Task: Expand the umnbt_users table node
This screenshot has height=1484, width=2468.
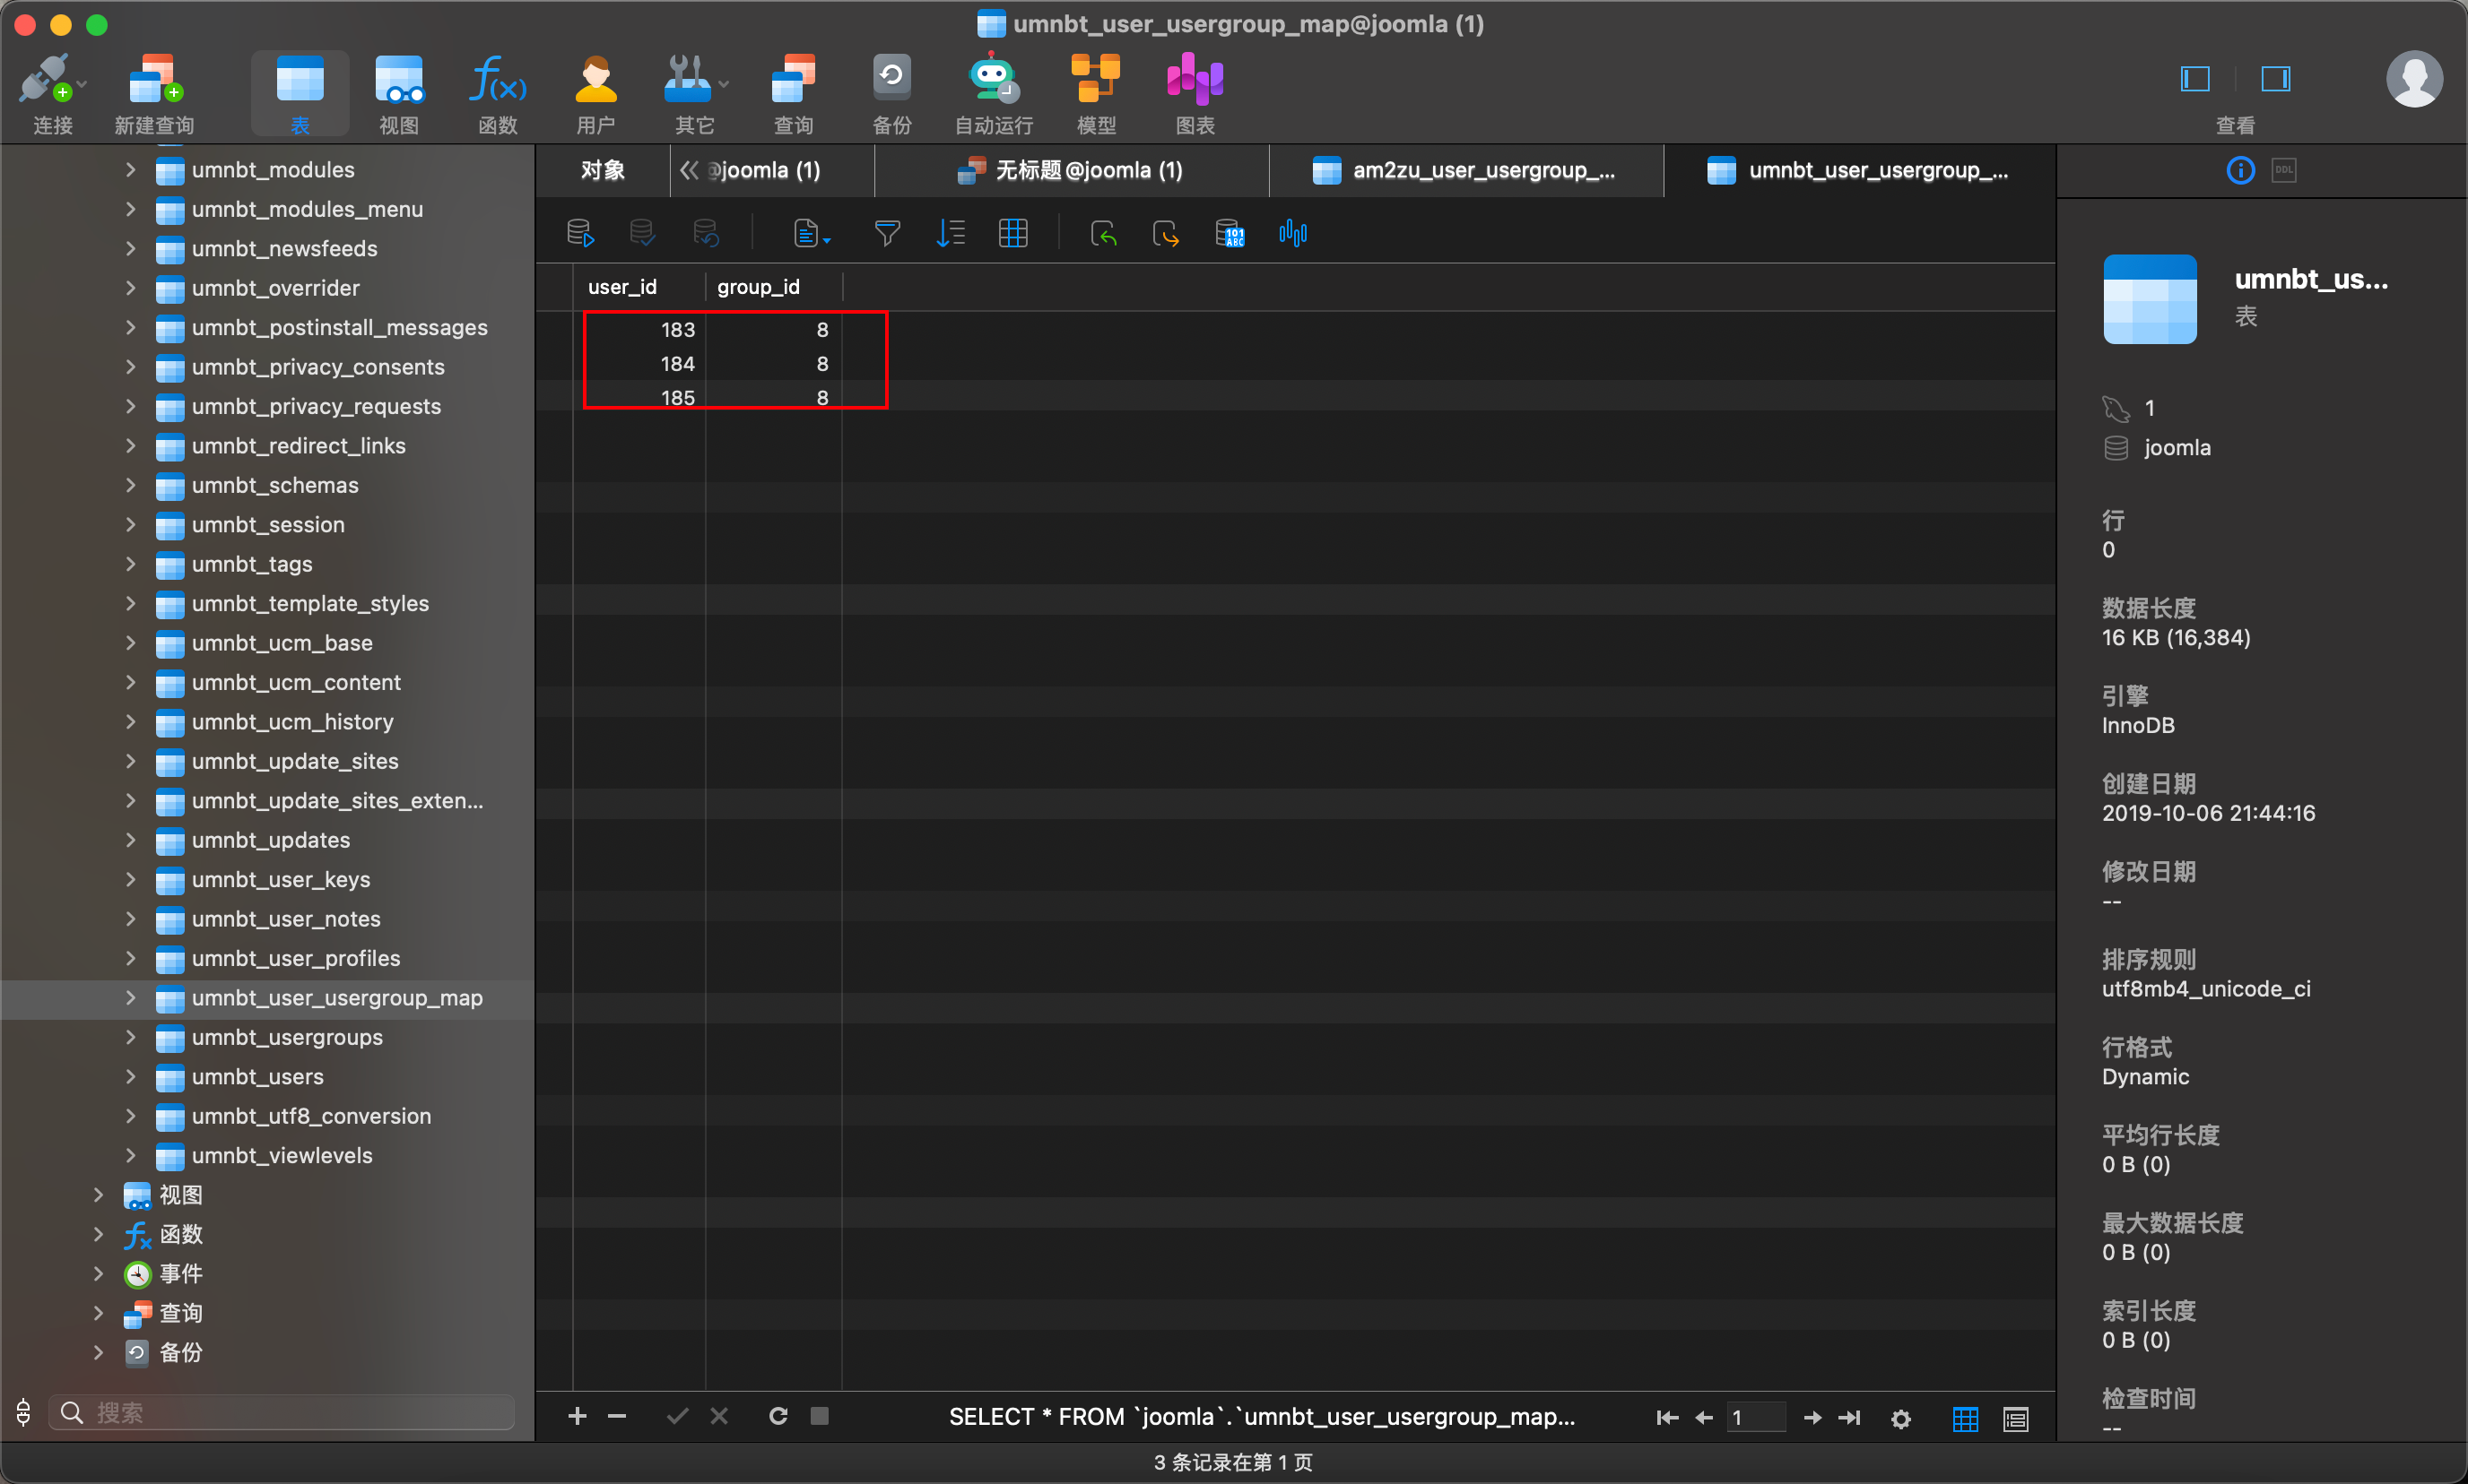Action: point(130,1076)
